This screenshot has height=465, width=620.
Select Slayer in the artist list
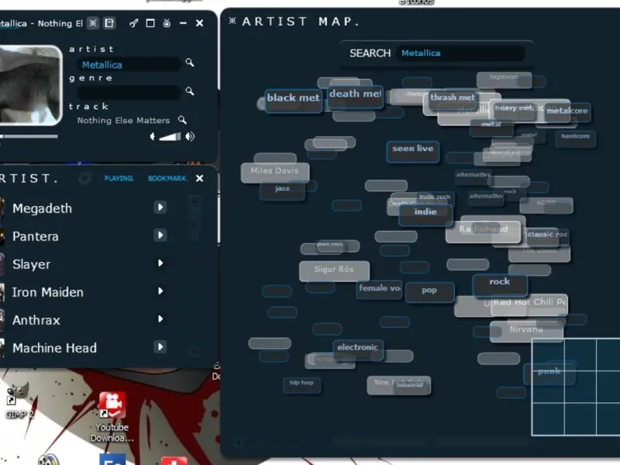tap(31, 264)
